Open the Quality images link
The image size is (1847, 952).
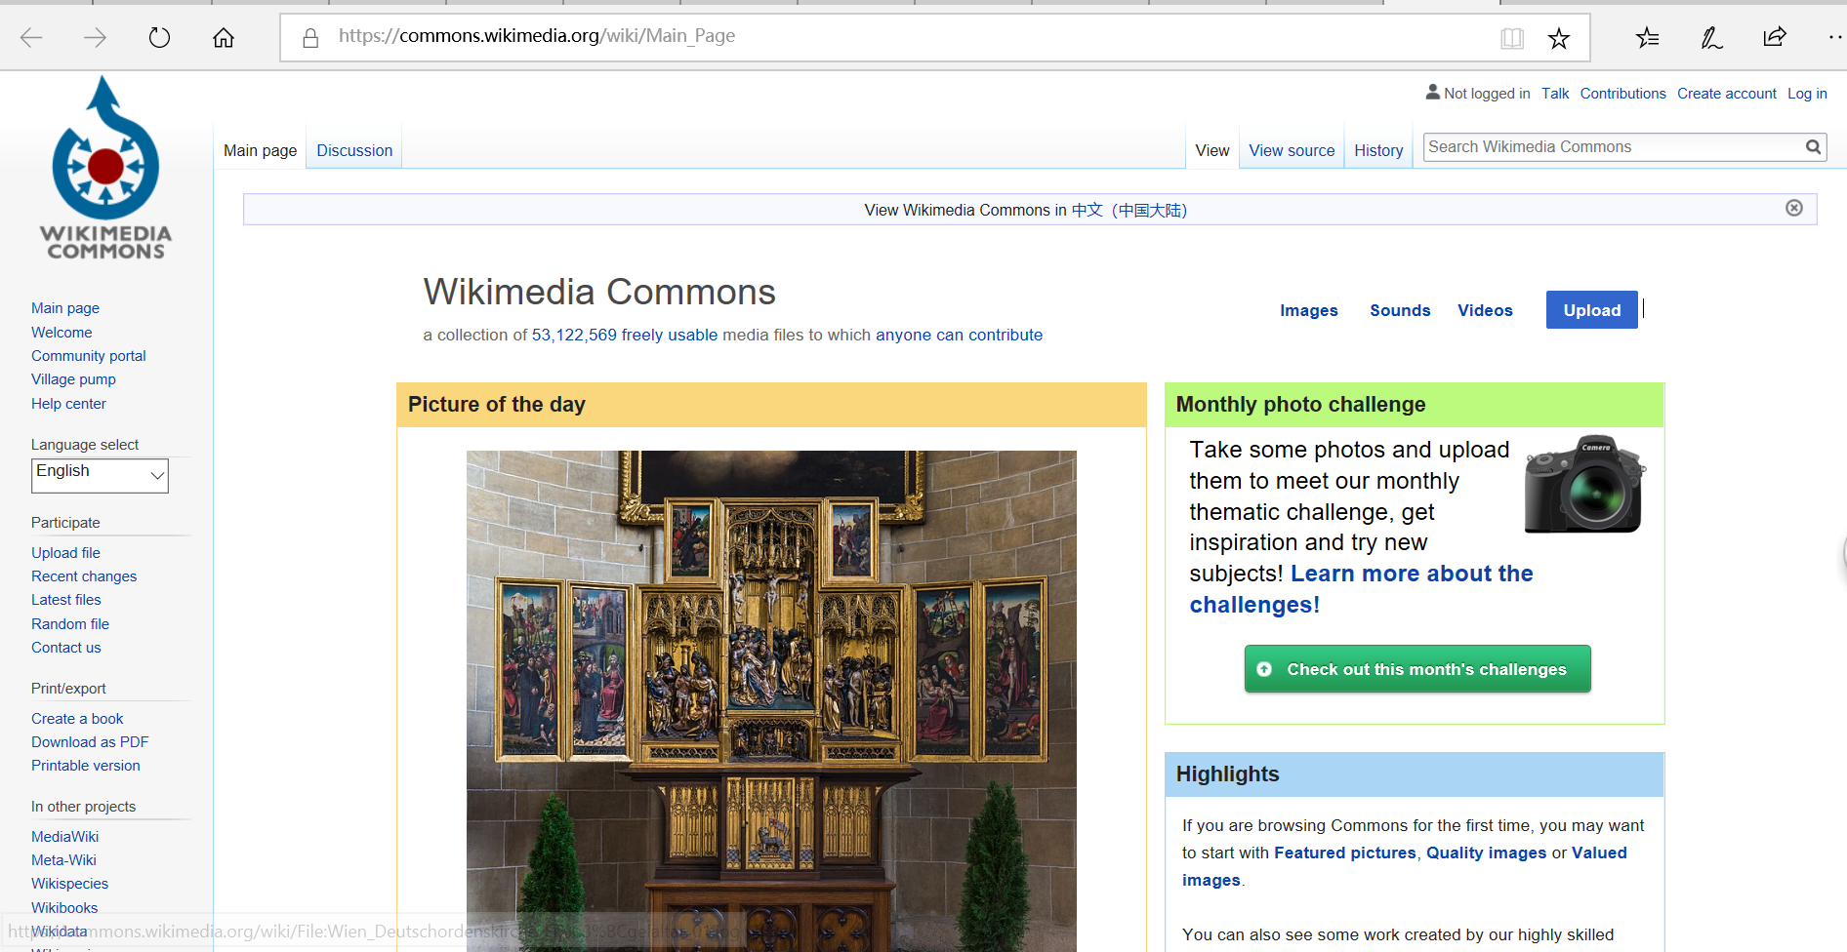(1486, 853)
